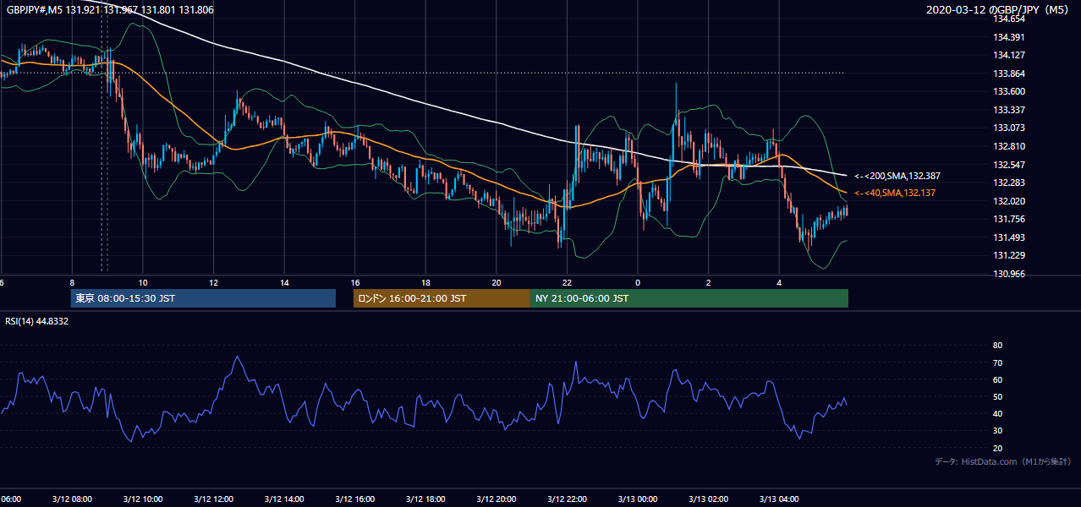Screen dimensions: 1081x507
Task: Click RSI scale value 60
Action: (x=997, y=379)
